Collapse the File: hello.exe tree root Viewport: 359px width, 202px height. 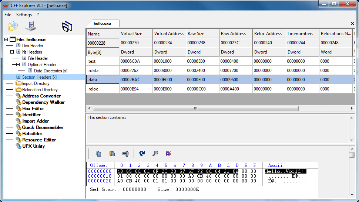coord(6,39)
